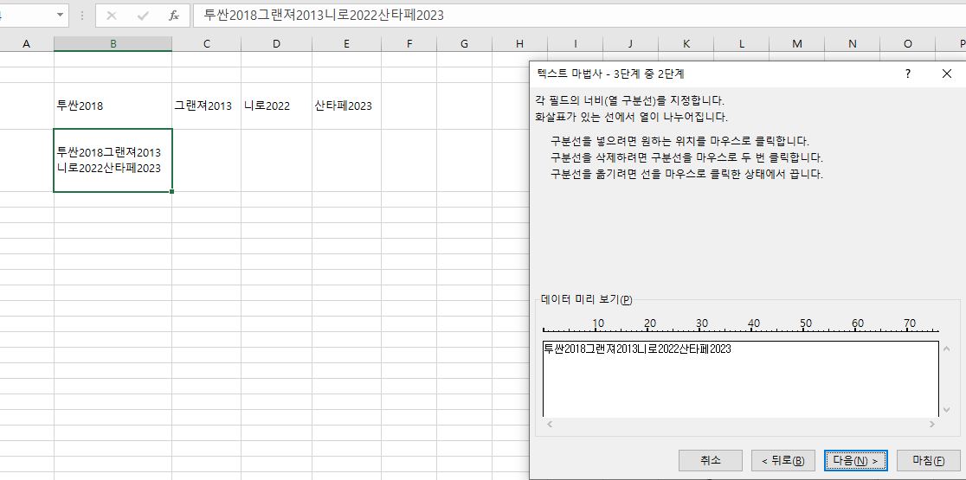
Task: Click the preview text 투싼2018그랜져2013니로2022산타페2023
Action: 637,349
